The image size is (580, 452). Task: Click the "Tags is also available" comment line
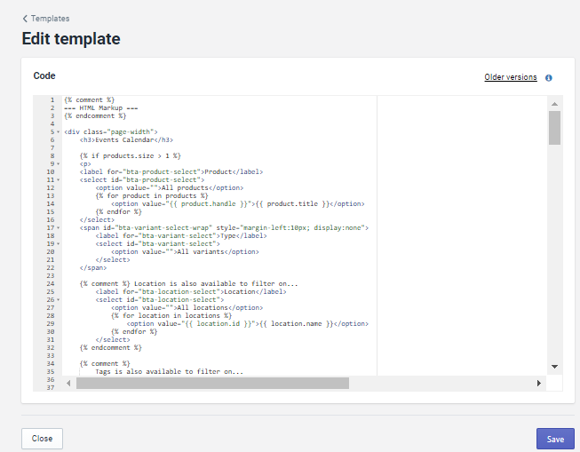[x=169, y=371]
